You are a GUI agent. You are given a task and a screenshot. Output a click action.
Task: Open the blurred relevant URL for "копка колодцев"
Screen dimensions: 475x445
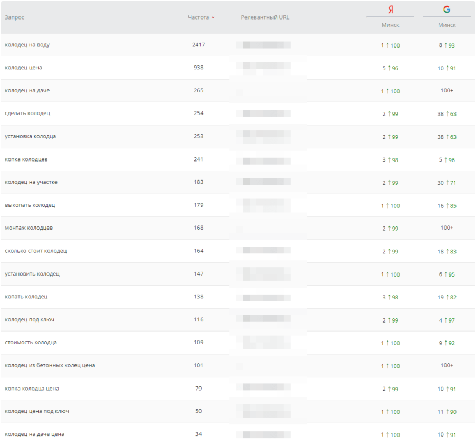pyautogui.click(x=266, y=159)
